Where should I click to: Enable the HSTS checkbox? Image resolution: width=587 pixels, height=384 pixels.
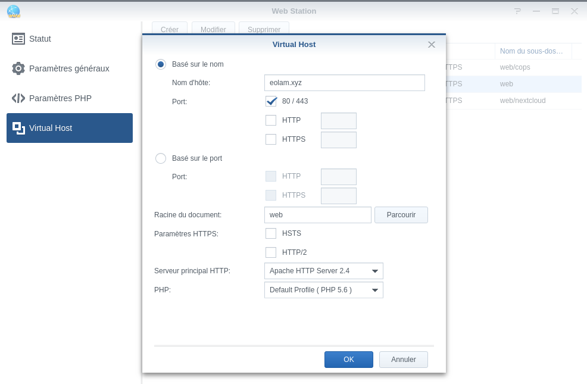pyautogui.click(x=271, y=233)
